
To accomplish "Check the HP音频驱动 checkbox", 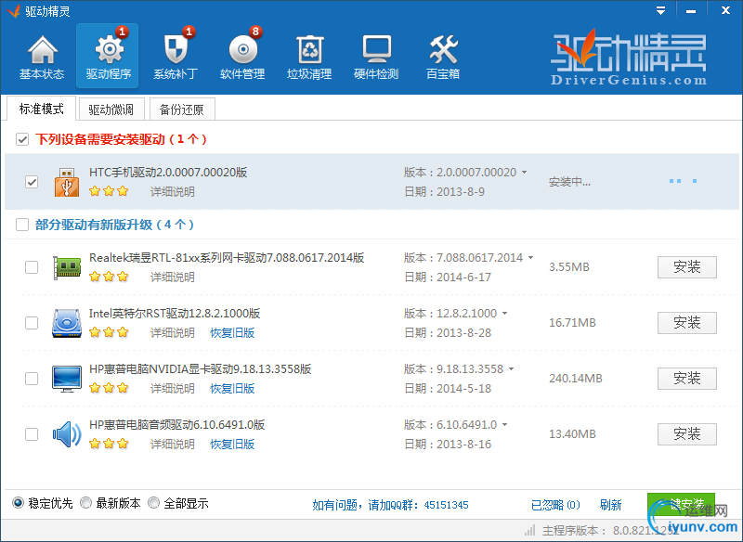I will coord(32,434).
